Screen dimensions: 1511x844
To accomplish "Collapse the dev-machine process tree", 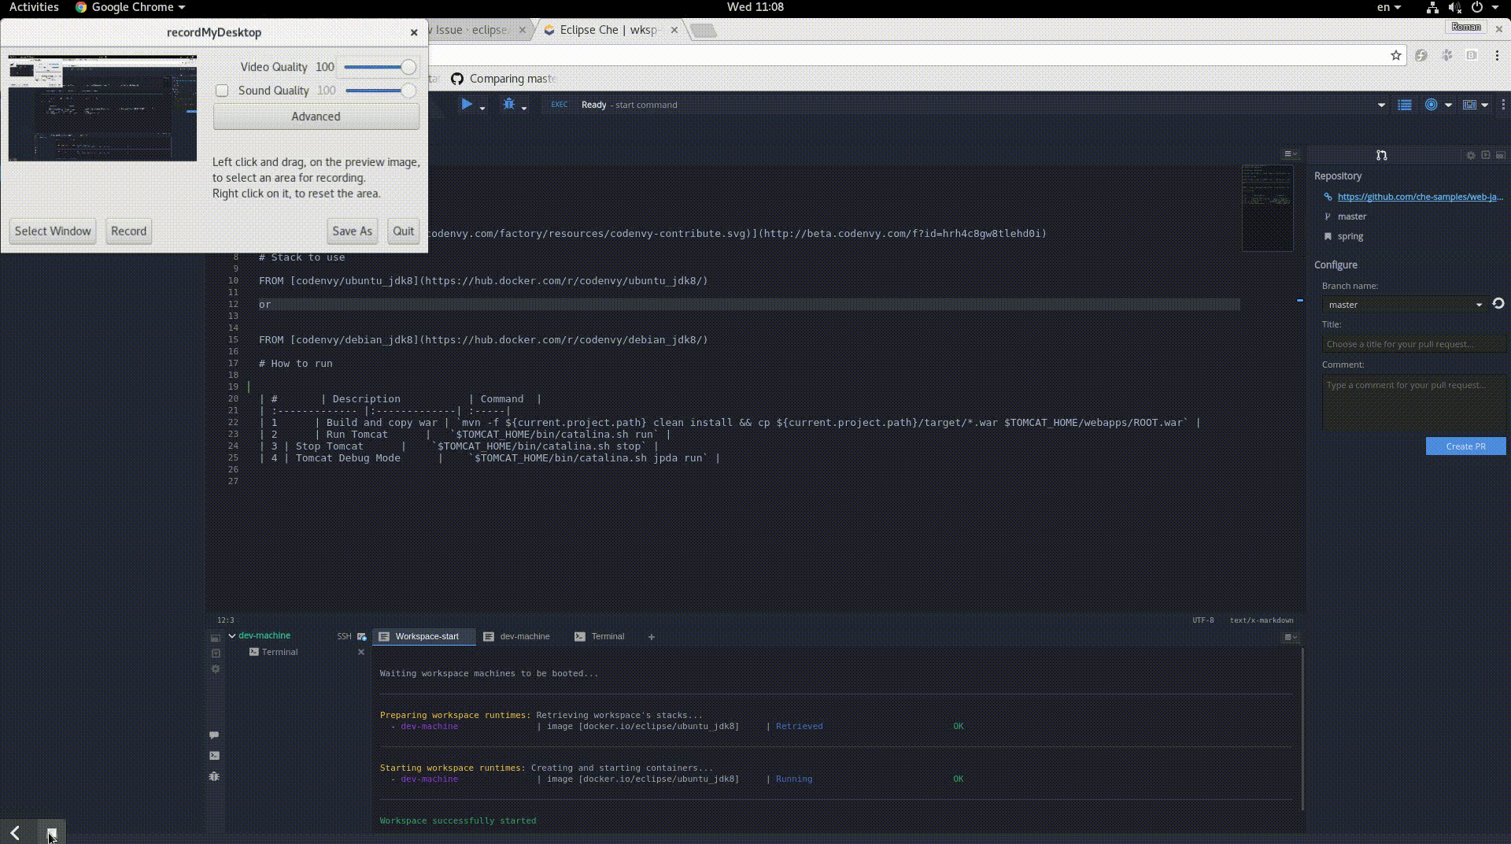I will pos(231,635).
